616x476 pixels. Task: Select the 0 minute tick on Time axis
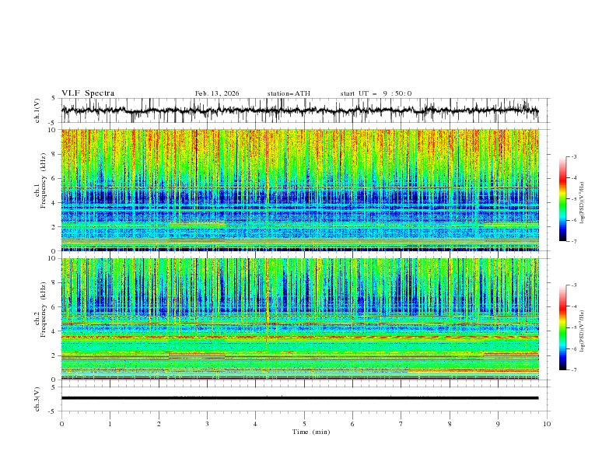click(61, 424)
